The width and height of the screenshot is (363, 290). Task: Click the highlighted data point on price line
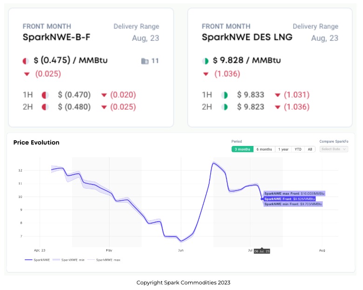[262, 199]
